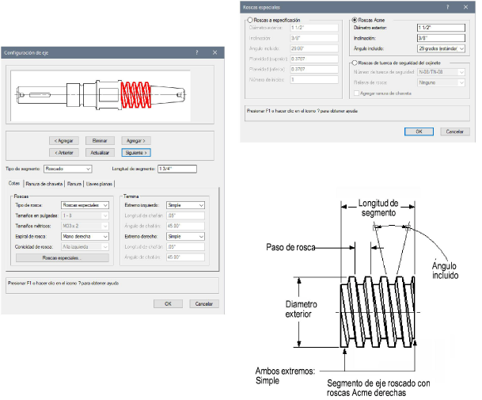Click OK in Configuración de eje dialog
This screenshot has height=400, width=482.
pos(168,303)
